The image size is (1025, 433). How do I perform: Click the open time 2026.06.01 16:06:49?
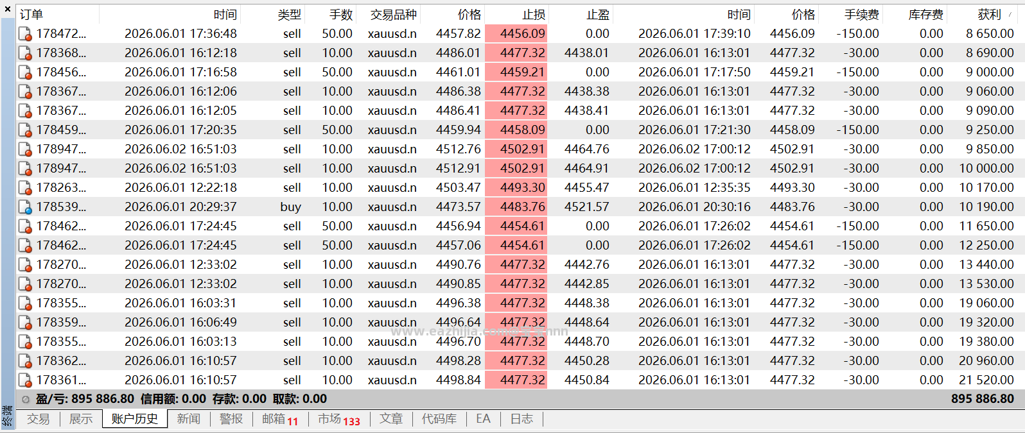pyautogui.click(x=180, y=322)
